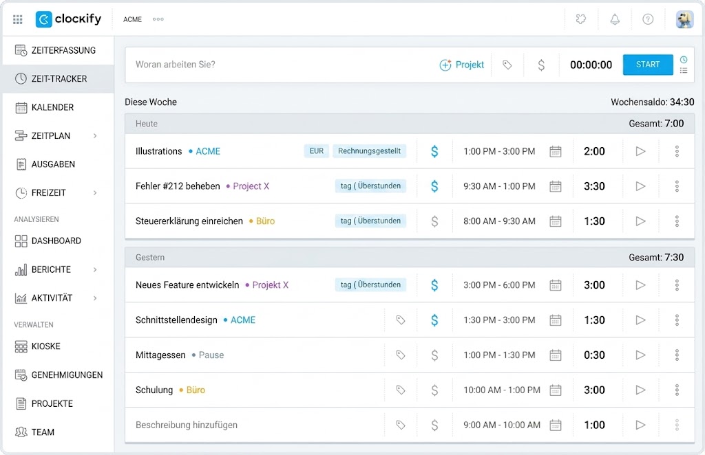Screen dimensions: 705x455
Task: Switch to manual entry mode list icon
Action: tap(684, 70)
